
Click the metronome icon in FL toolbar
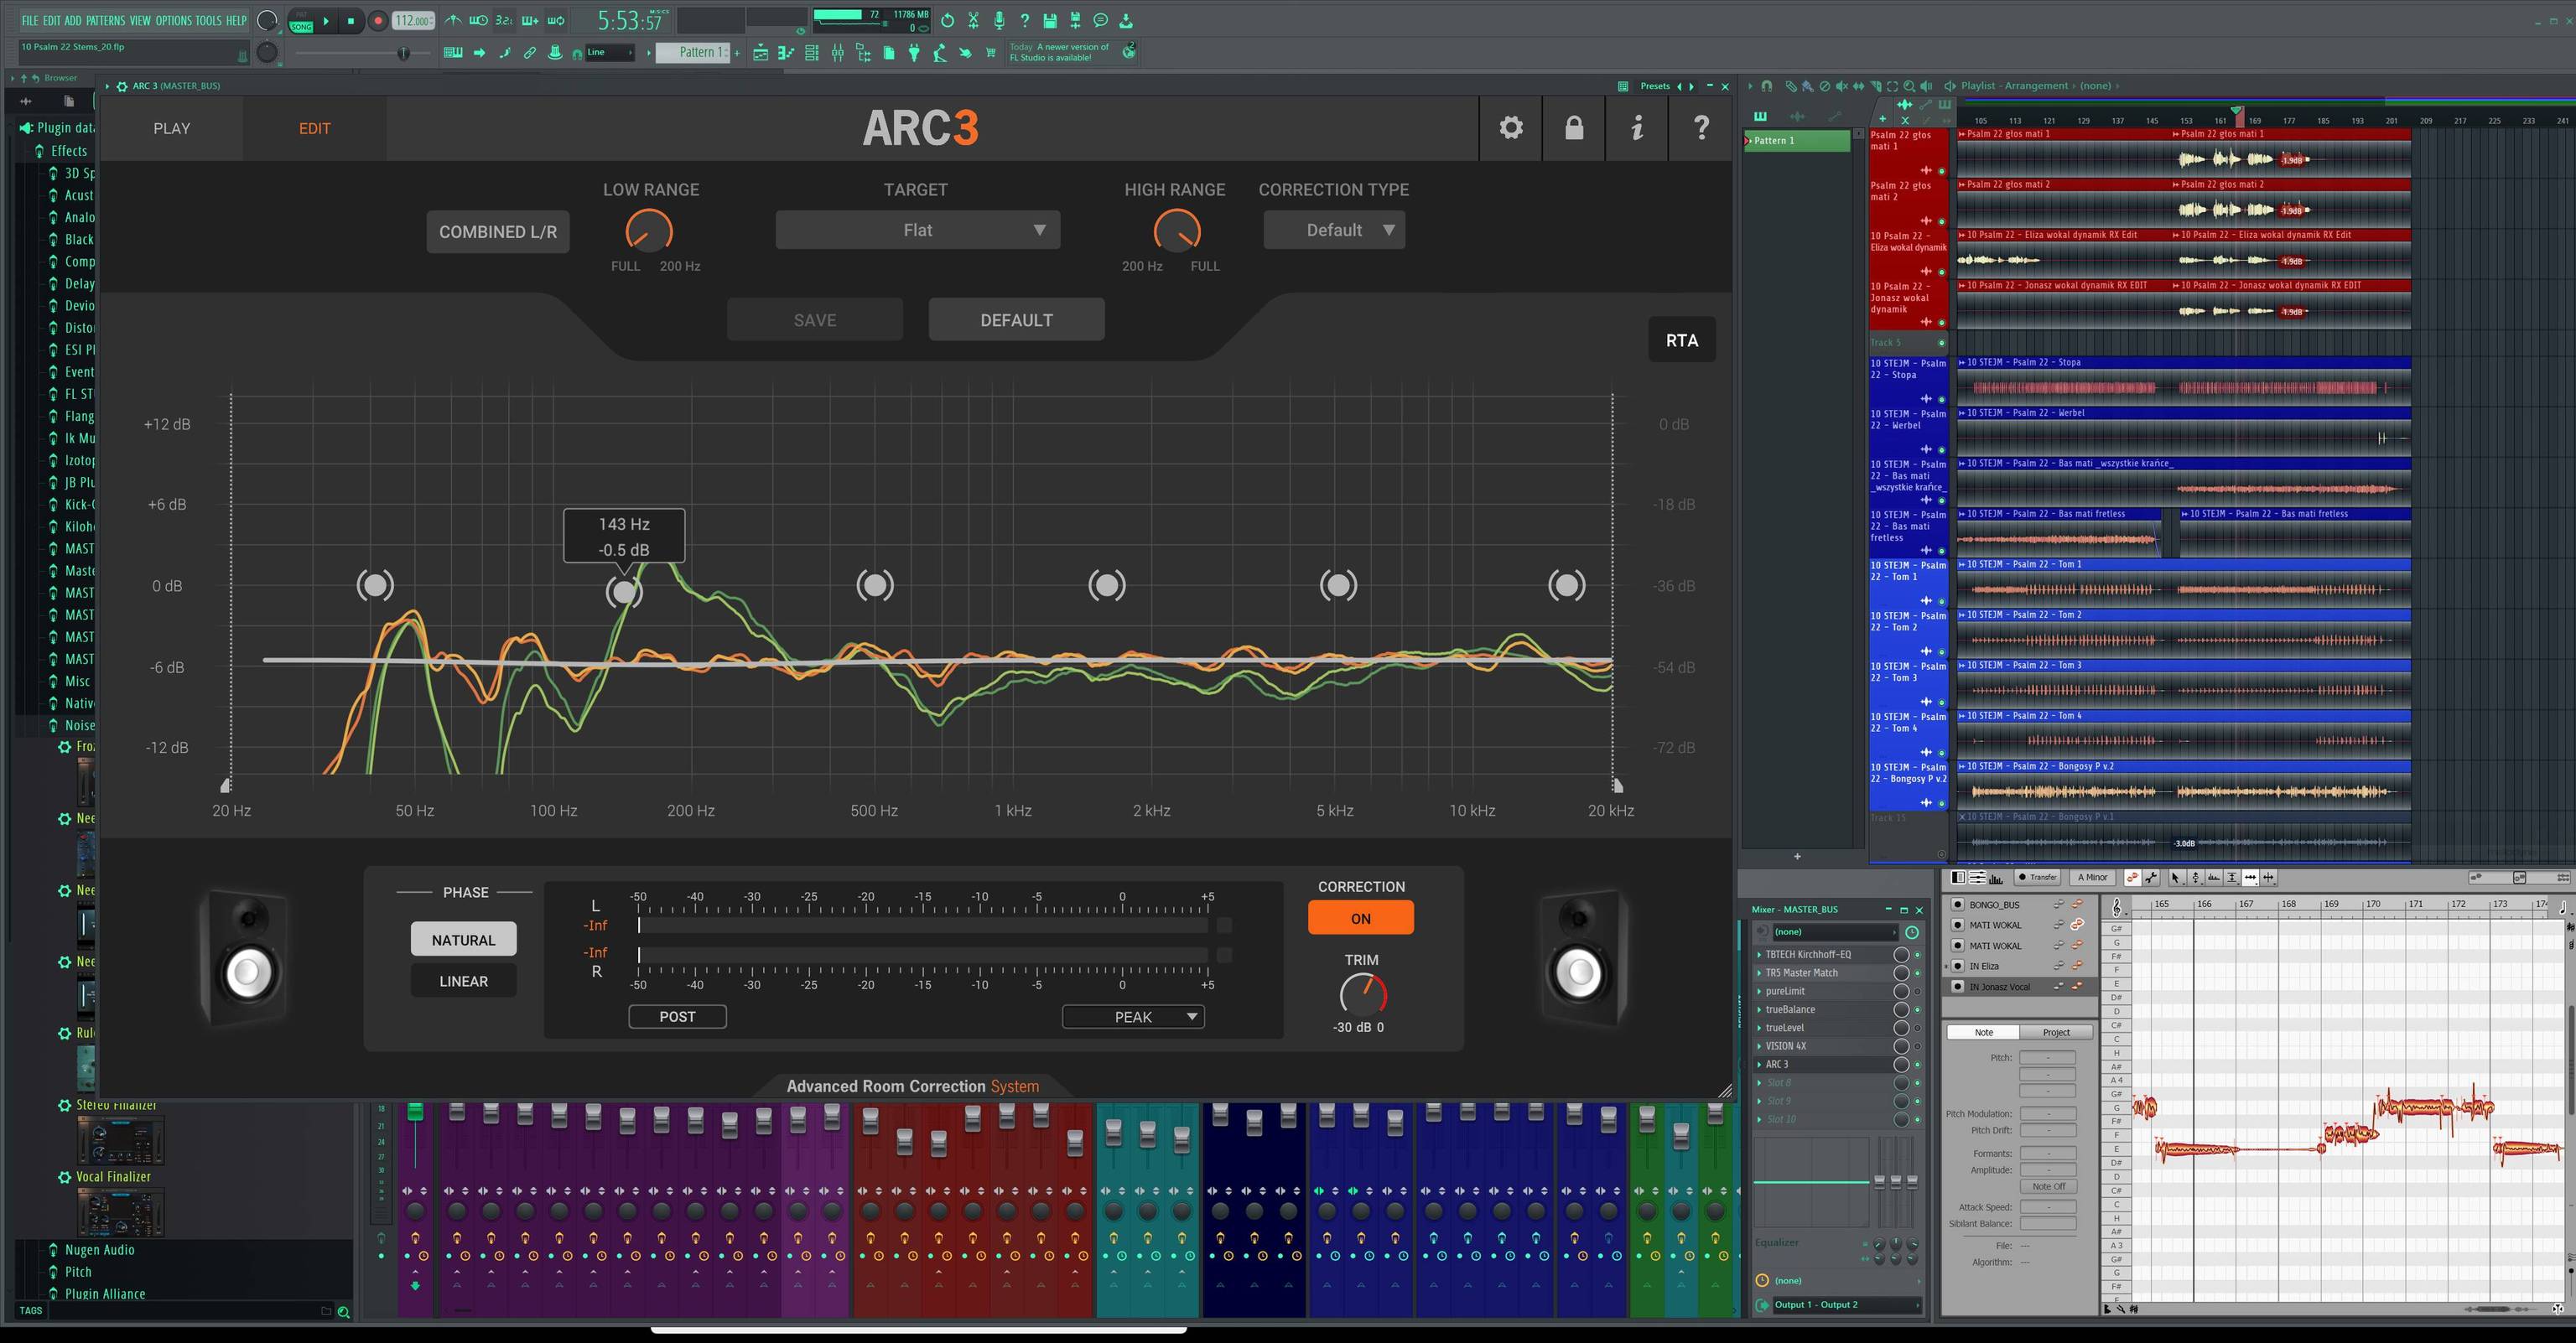[453, 20]
